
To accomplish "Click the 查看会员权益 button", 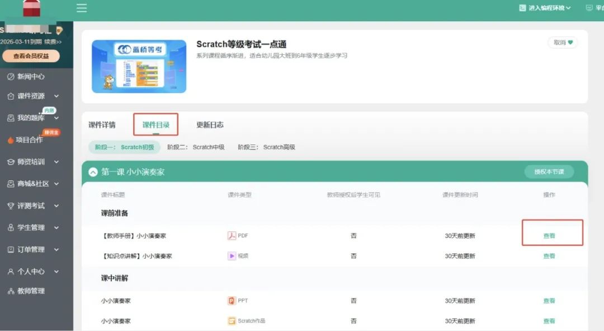I will (31, 56).
